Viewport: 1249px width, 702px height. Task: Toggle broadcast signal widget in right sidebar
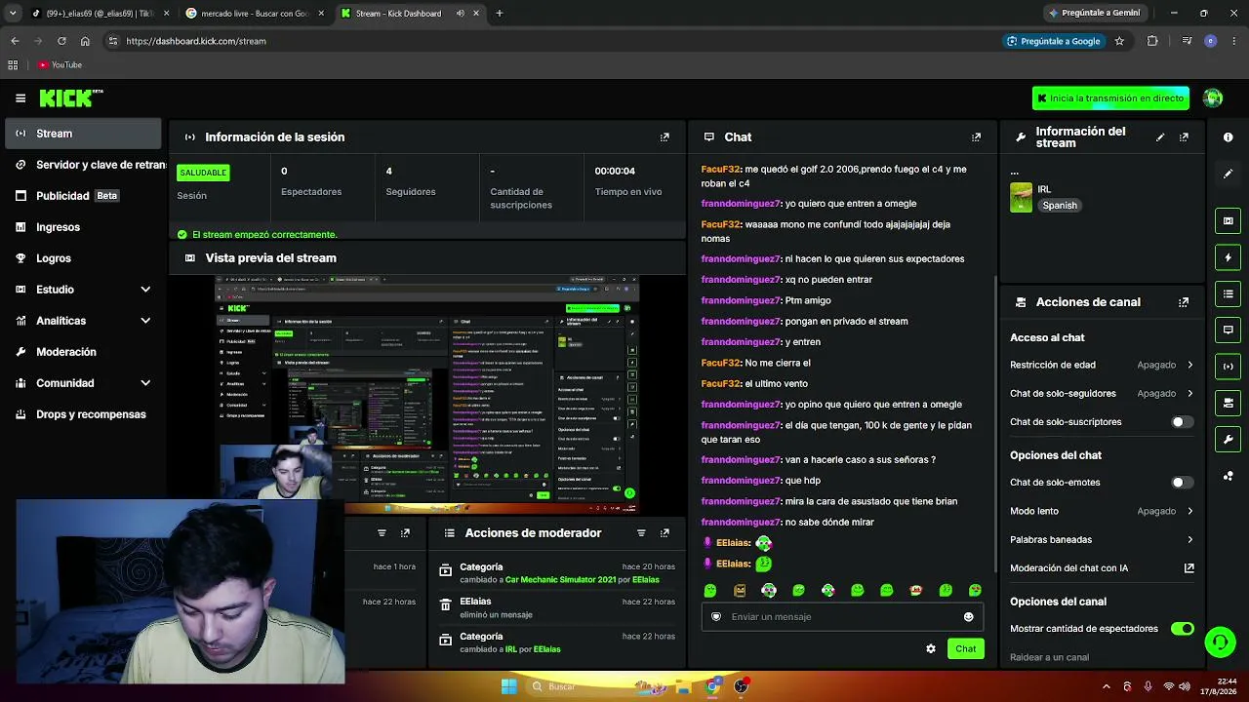click(x=1228, y=367)
